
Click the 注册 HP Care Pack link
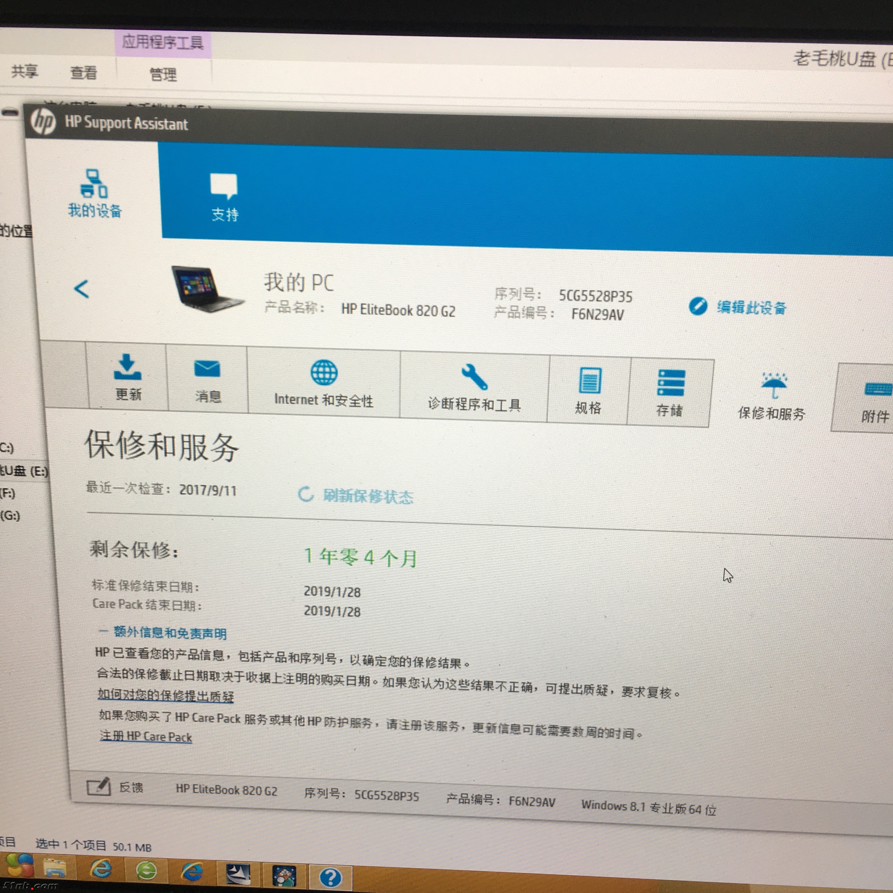click(146, 736)
